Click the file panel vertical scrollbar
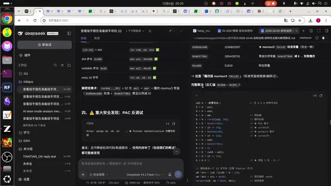This screenshot has height=186, width=331. click(x=330, y=122)
